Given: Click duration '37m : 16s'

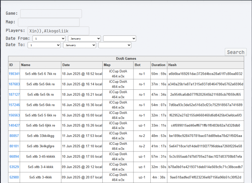Looking at the screenshot, I should (159, 84).
